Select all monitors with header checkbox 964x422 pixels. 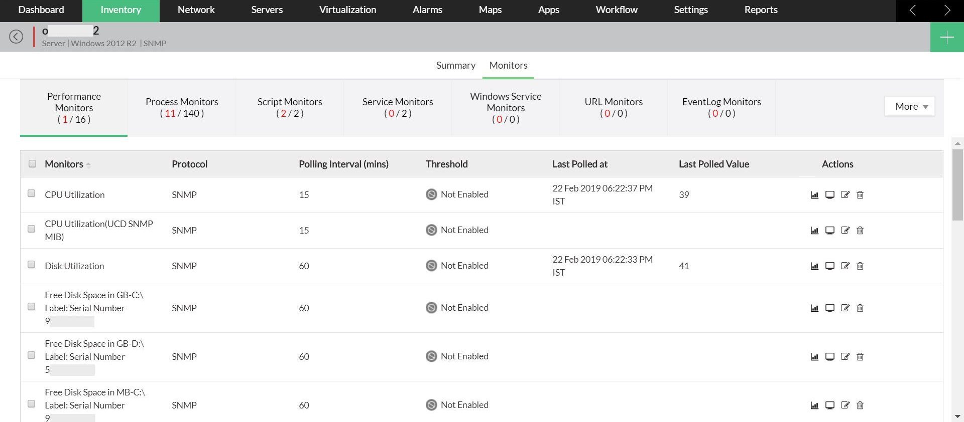(33, 164)
